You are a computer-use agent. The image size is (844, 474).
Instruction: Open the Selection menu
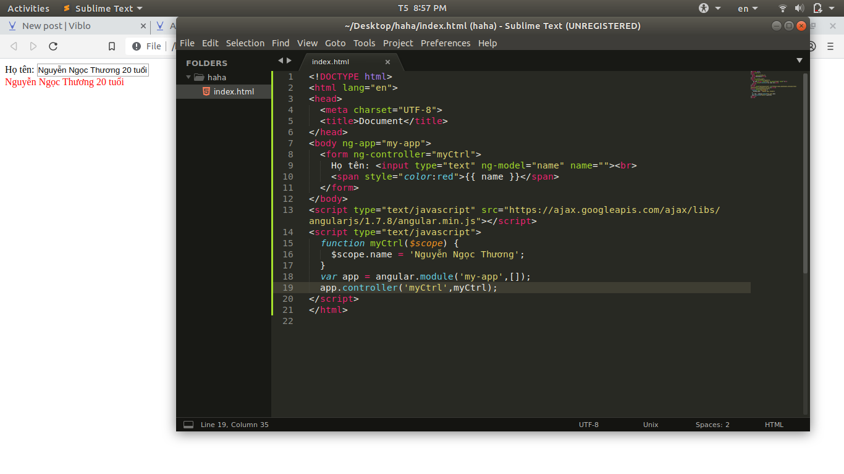[245, 43]
